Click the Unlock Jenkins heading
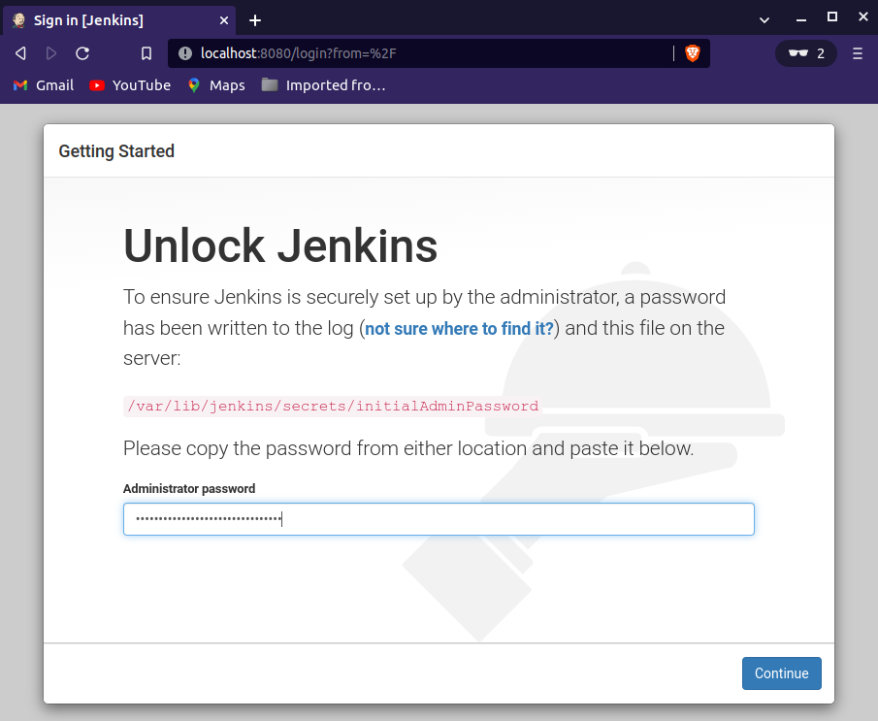878x721 pixels. point(280,246)
